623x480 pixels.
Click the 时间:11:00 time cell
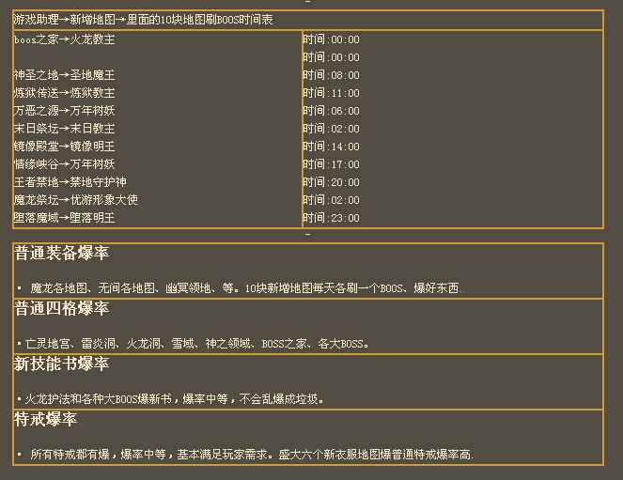pos(331,93)
